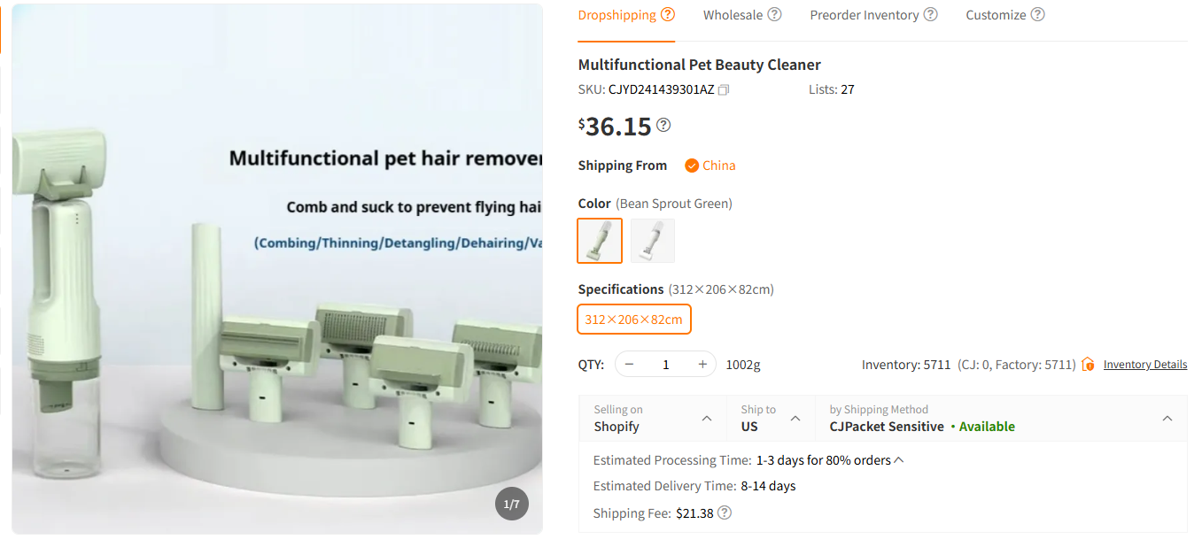
Task: Increase quantity with the plus button
Action: coord(702,364)
